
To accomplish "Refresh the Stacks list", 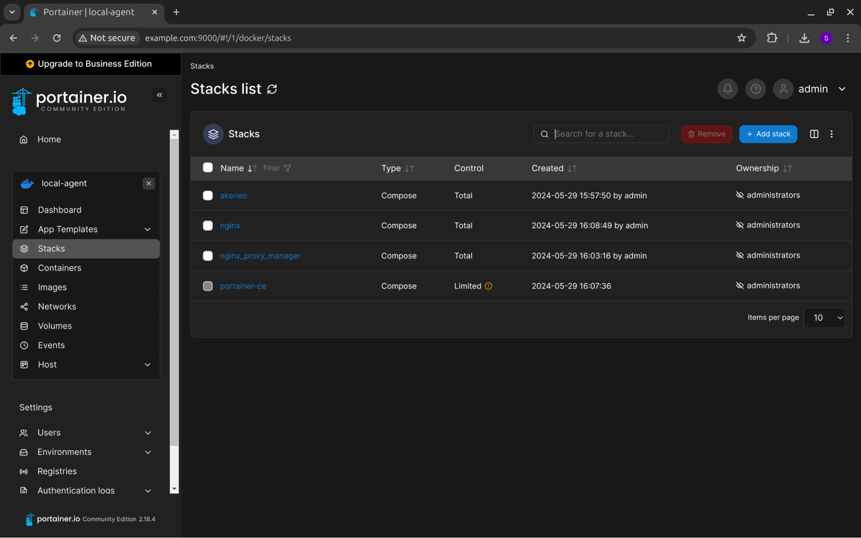I will [272, 89].
